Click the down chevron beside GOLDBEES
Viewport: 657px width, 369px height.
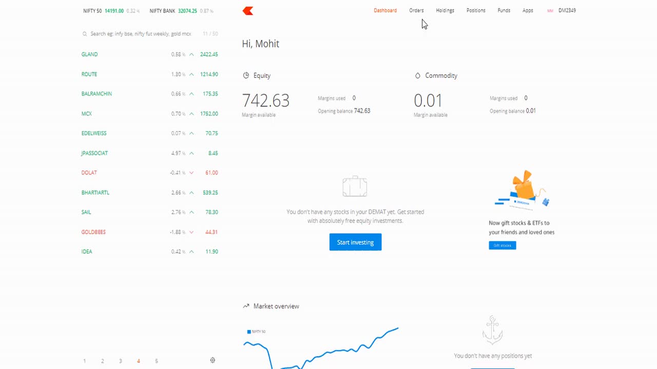(x=190, y=232)
